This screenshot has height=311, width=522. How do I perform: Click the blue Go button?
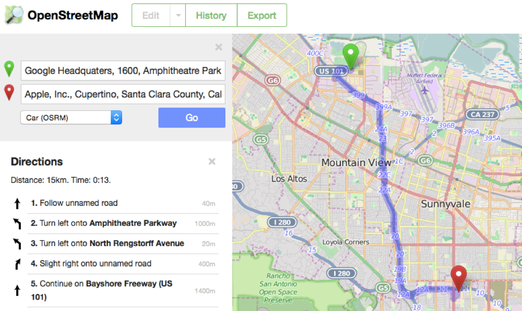click(192, 117)
